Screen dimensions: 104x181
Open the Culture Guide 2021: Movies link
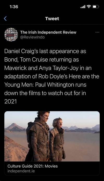tap(33, 166)
